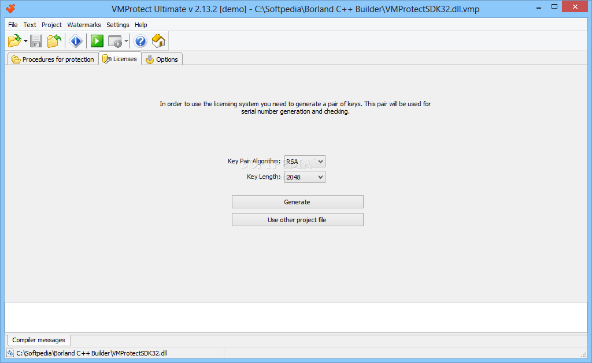Click the file icon in status bar
The height and width of the screenshot is (363, 592).
click(x=10, y=353)
